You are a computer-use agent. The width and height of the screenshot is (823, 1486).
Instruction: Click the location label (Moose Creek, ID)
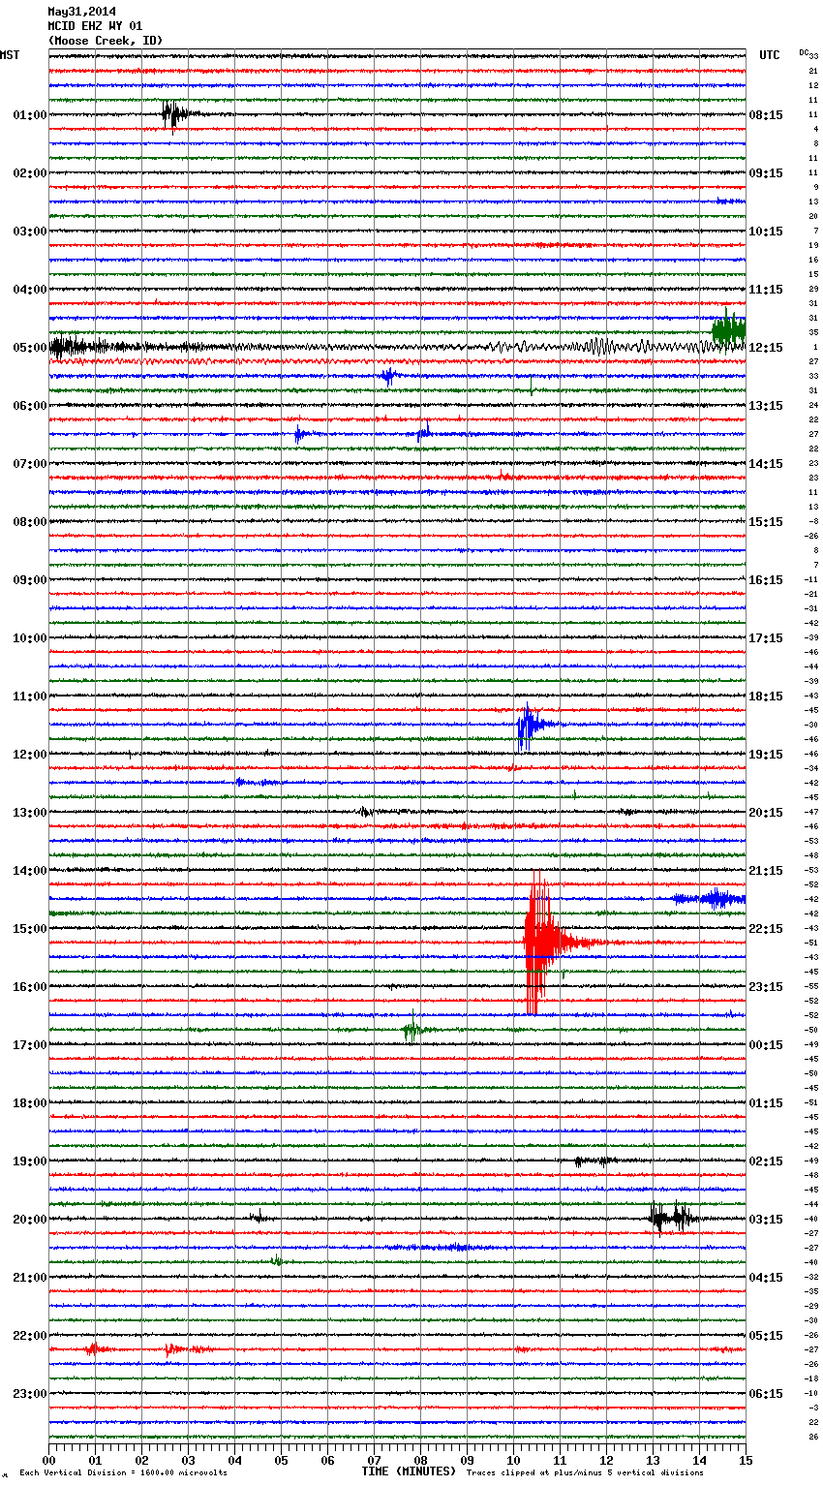point(106,41)
